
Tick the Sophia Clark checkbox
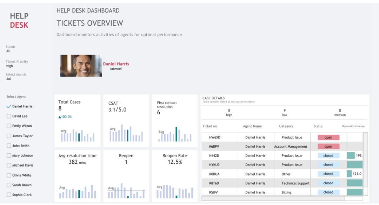pyautogui.click(x=9, y=195)
